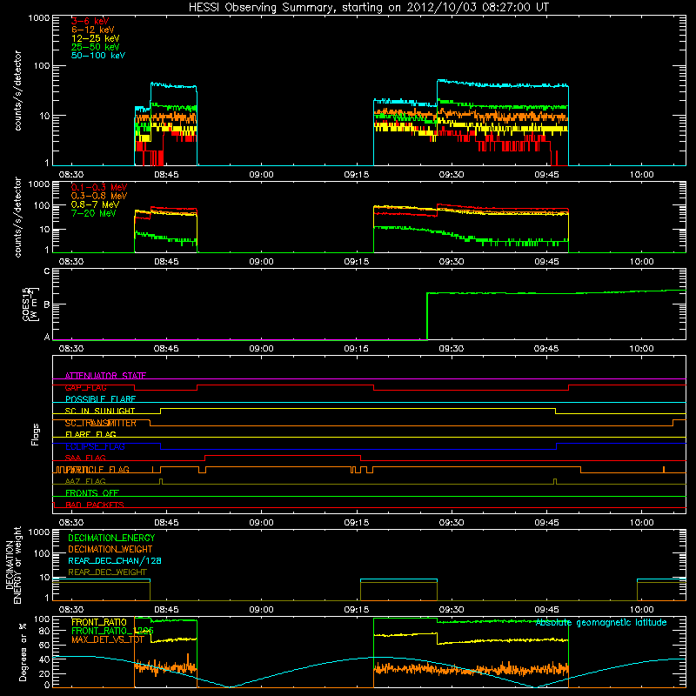Click 09:45 time label under keV panel
The image size is (696, 696).
coord(547,175)
